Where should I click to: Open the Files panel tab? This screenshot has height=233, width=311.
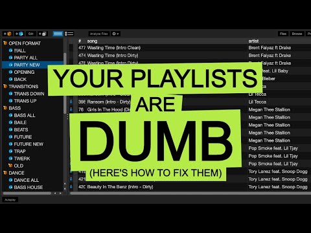click(x=283, y=34)
